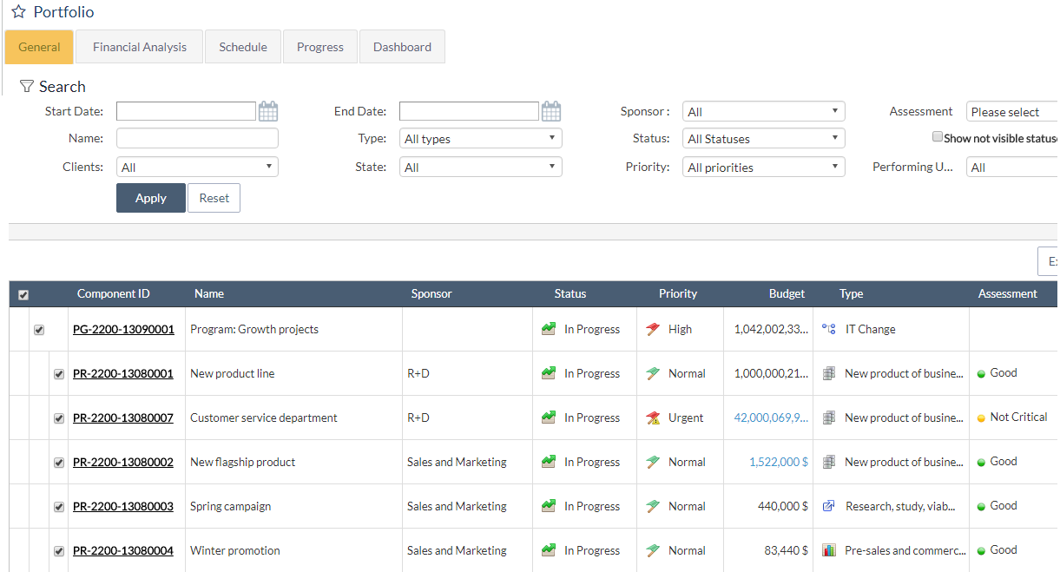Click the yellow Not Critical assessment dot
This screenshot has width=1060, height=572.
[981, 418]
